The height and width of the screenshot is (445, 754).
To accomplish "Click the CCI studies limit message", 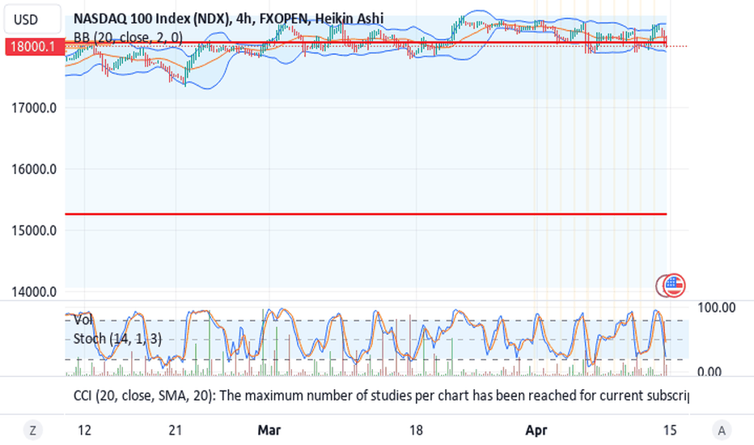I will tap(381, 396).
